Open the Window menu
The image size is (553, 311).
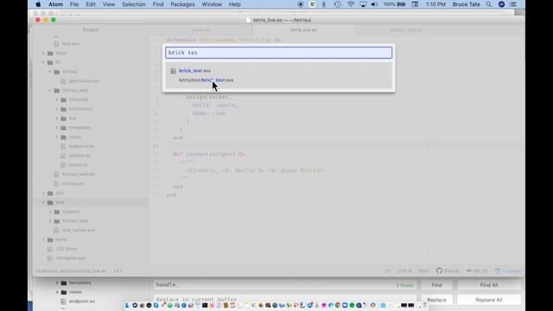pos(212,4)
